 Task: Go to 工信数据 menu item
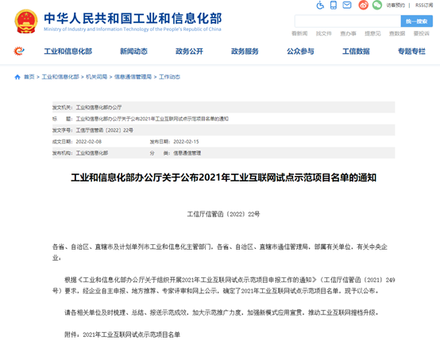pos(356,52)
